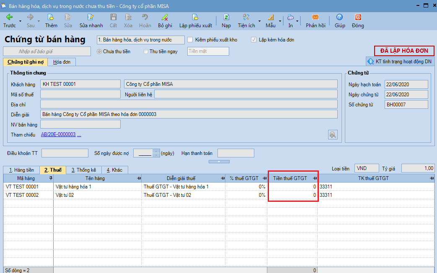Click the Tỷ giá 1,00 field
The height and width of the screenshot is (273, 437).
coord(418,168)
